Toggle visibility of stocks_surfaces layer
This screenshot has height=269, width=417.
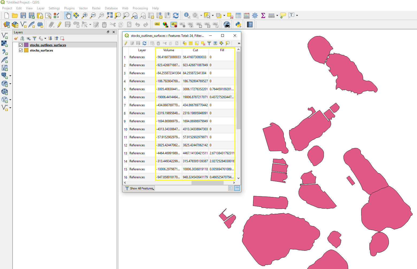21,50
